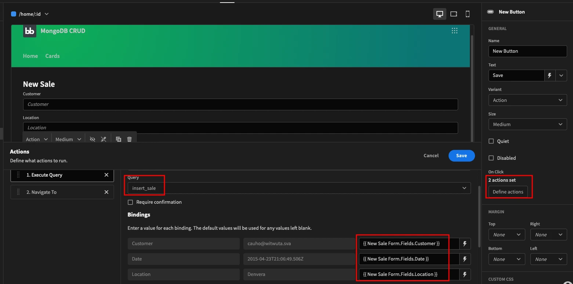Viewport: 573px width, 284px height.
Task: Open the /home/:id route dropdown
Action: (x=30, y=14)
